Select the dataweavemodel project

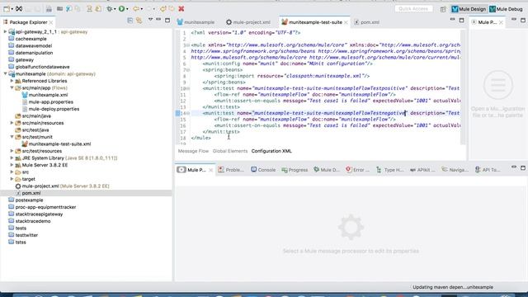(x=34, y=46)
